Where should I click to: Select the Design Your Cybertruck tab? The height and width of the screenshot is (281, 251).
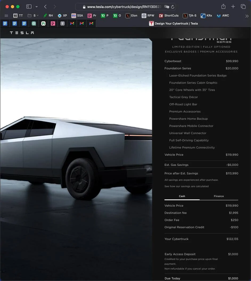point(173,23)
